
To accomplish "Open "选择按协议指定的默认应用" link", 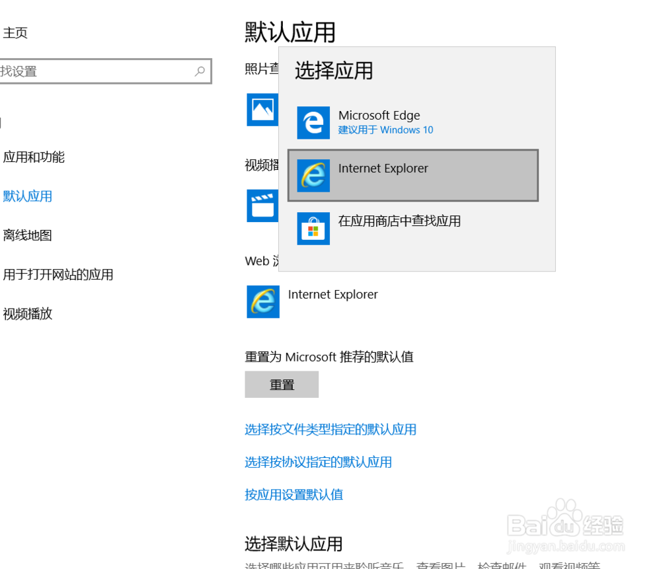I will [318, 462].
